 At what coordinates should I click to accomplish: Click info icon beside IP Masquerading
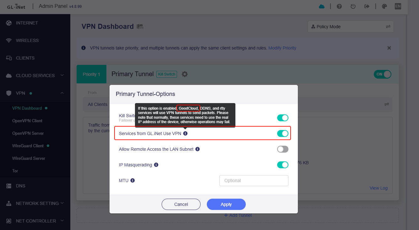click(x=156, y=165)
